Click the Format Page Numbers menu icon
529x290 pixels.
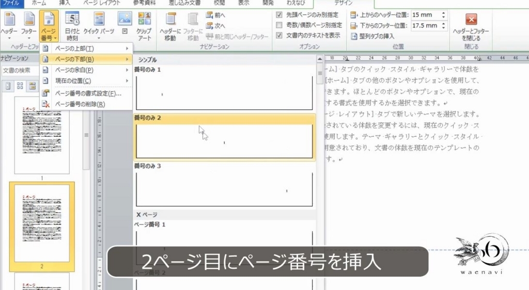(x=45, y=93)
